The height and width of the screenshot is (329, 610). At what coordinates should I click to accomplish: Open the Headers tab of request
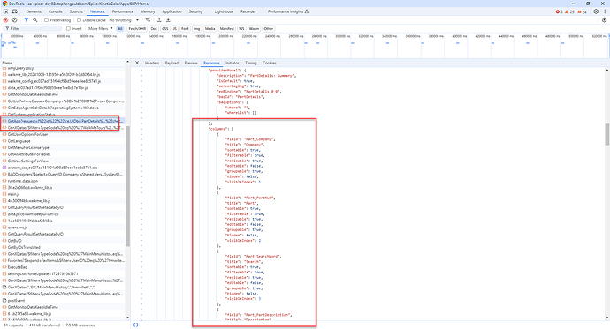pos(152,63)
